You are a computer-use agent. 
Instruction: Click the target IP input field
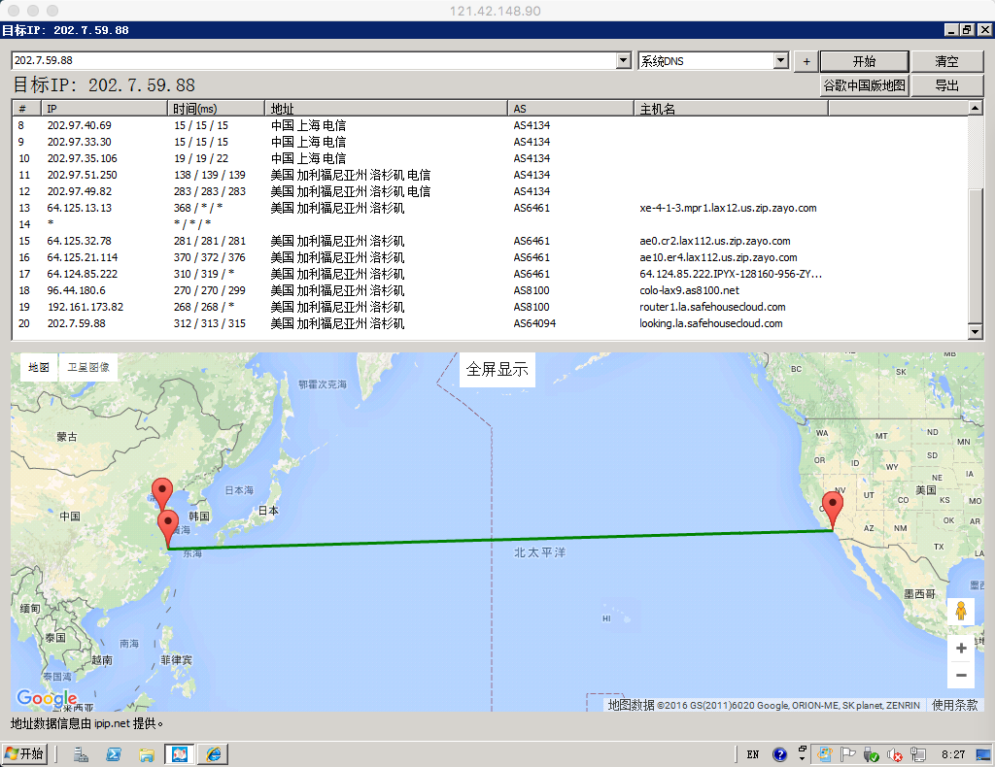(314, 61)
